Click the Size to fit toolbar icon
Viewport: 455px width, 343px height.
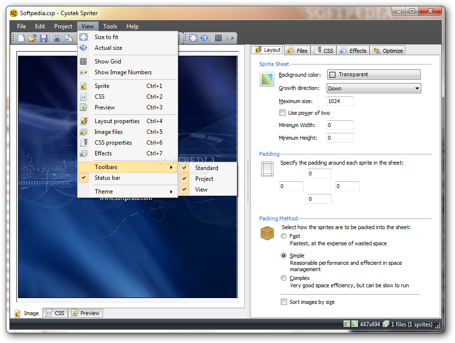193,38
